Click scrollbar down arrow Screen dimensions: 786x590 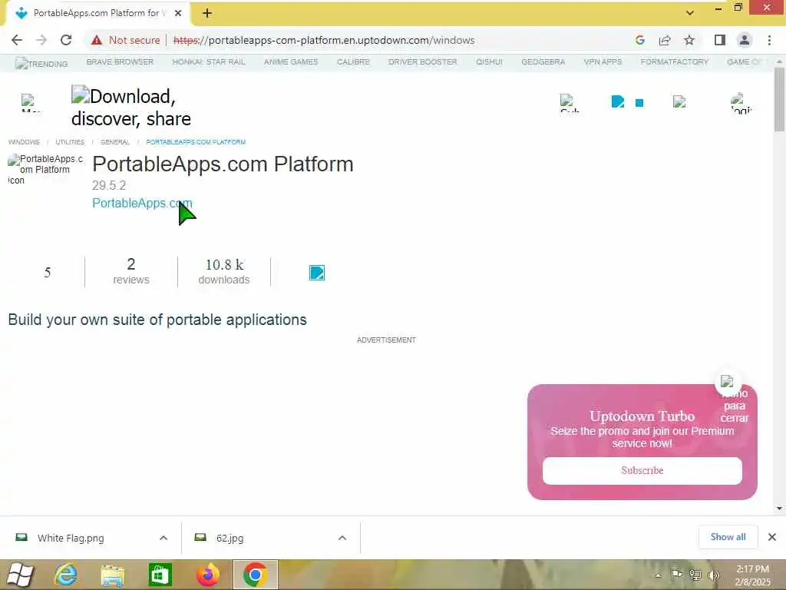tap(779, 509)
